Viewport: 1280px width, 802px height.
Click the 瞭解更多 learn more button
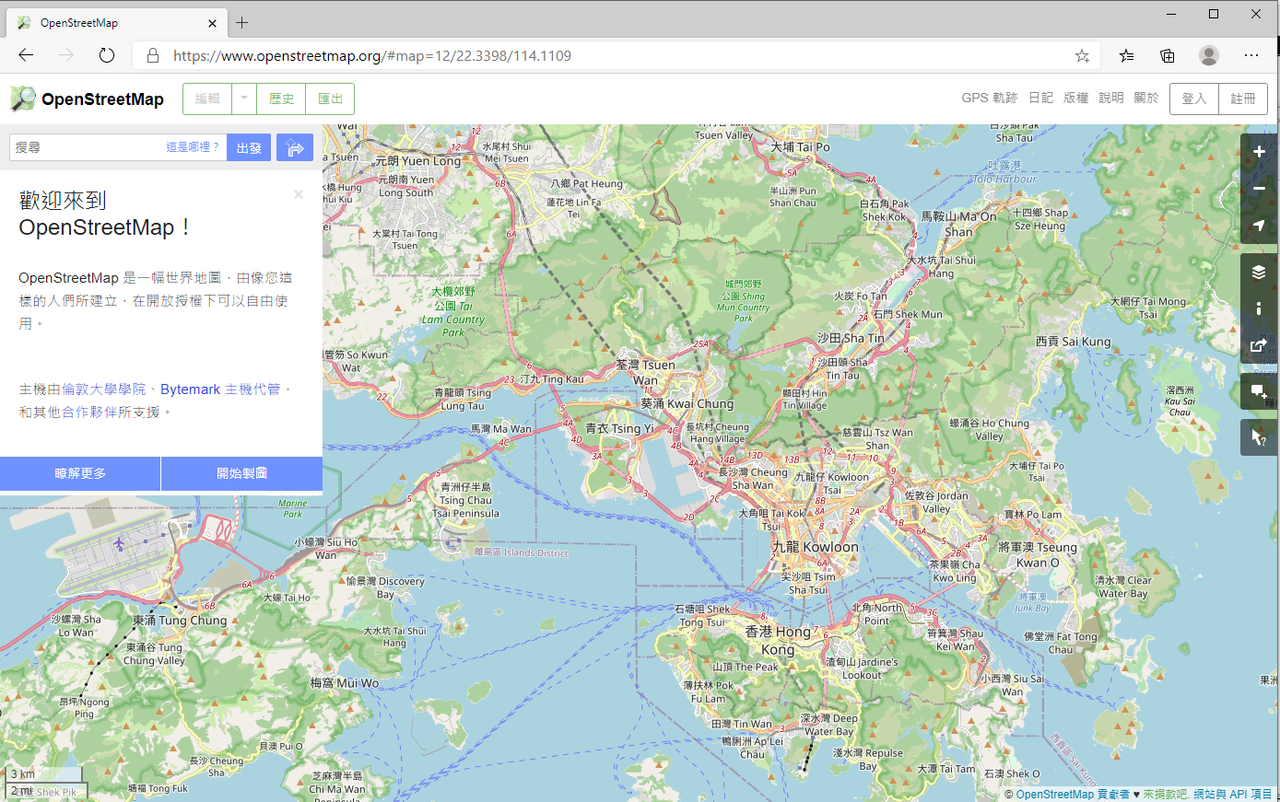pos(80,473)
